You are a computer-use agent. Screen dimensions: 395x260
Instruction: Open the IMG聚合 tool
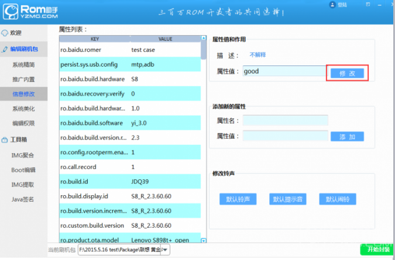[23, 155]
